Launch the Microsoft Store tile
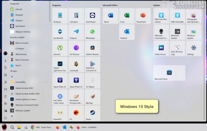Screen dimensions: 207x131 pyautogui.click(x=169, y=73)
